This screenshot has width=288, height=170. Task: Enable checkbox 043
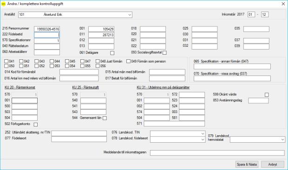coord(37,61)
